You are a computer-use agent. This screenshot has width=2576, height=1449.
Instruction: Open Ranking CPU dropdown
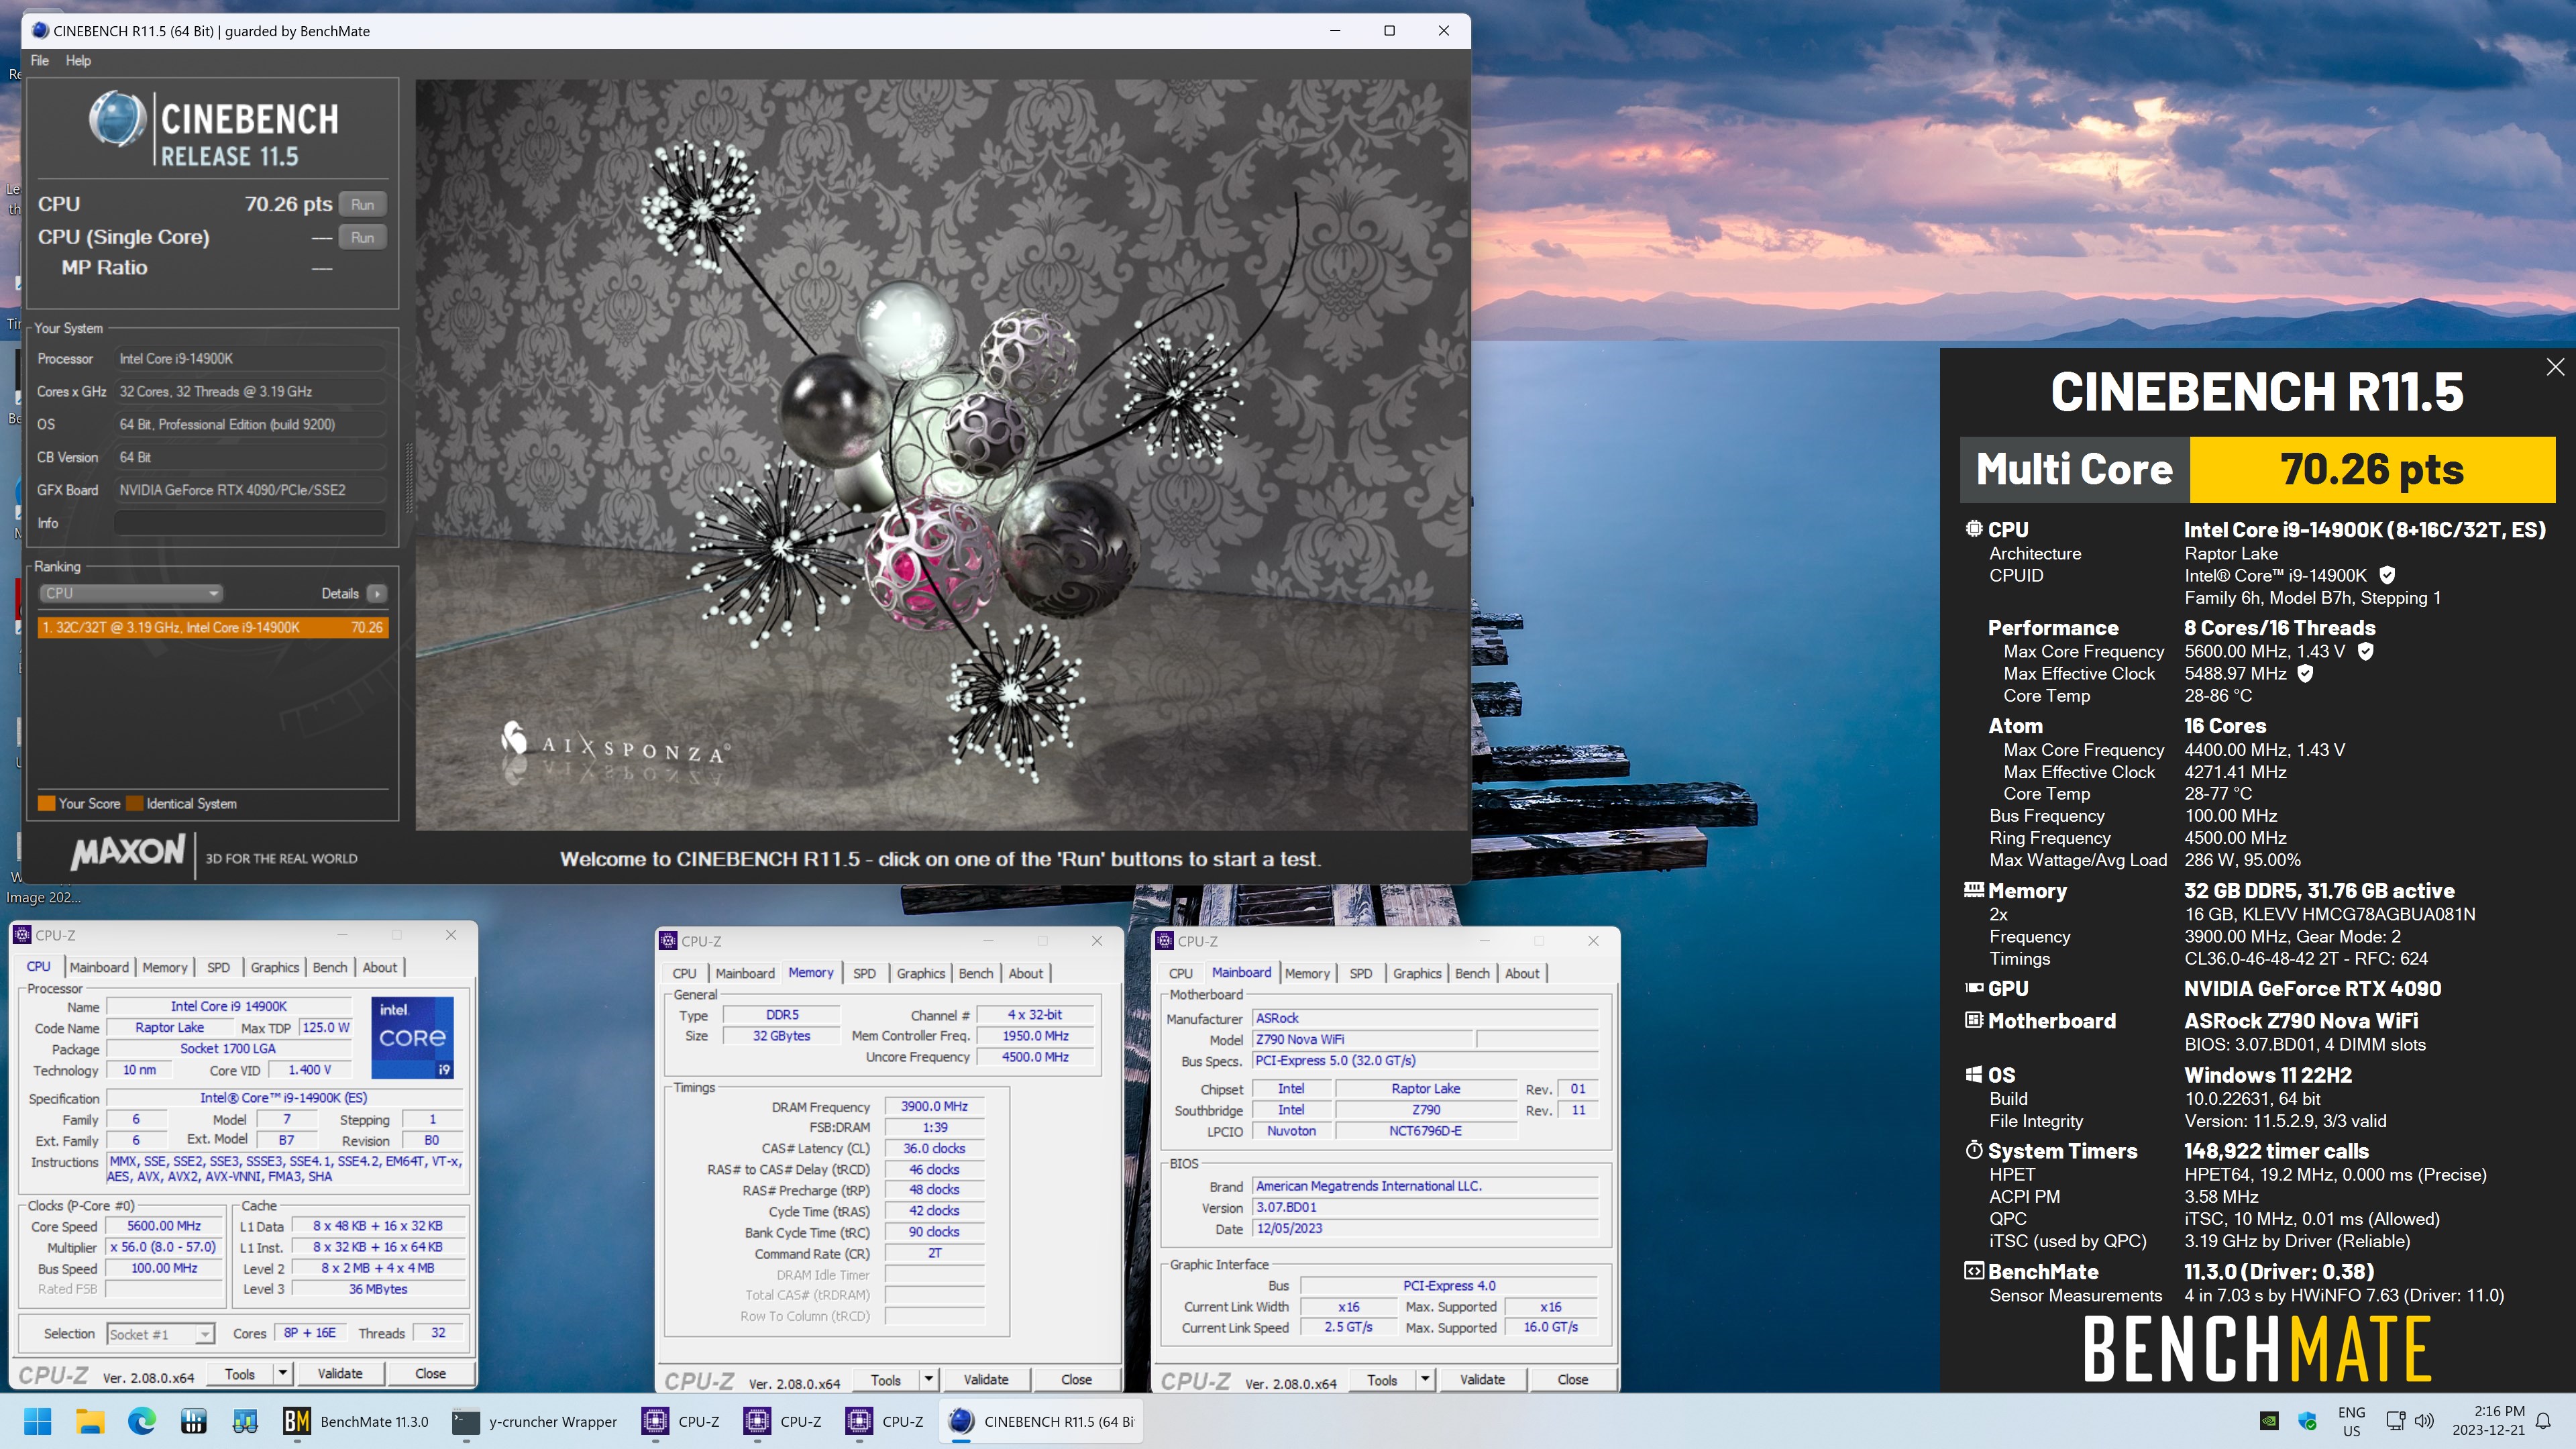click(x=130, y=593)
